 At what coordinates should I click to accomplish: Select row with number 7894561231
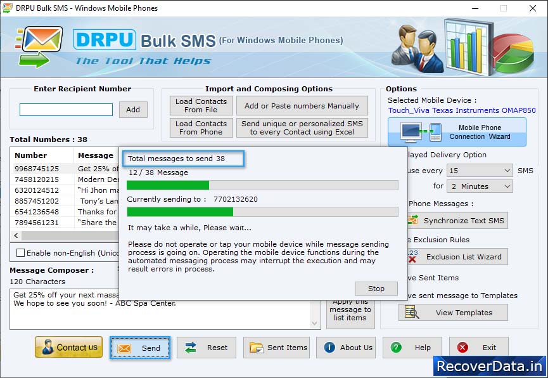(x=65, y=223)
